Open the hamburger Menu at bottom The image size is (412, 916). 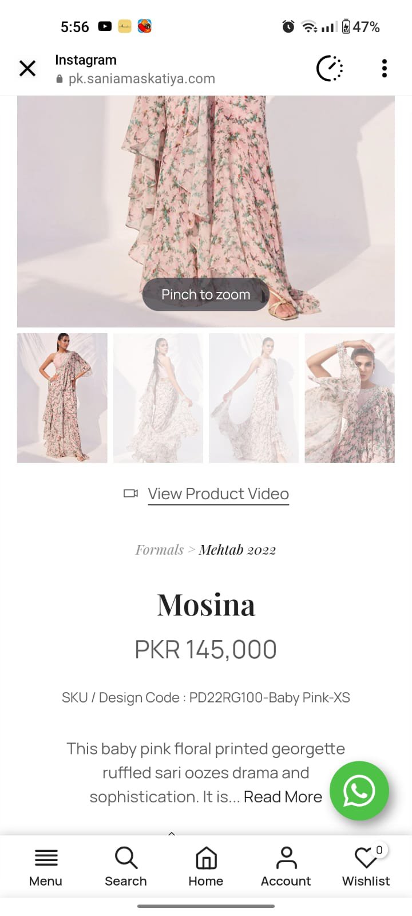click(46, 867)
